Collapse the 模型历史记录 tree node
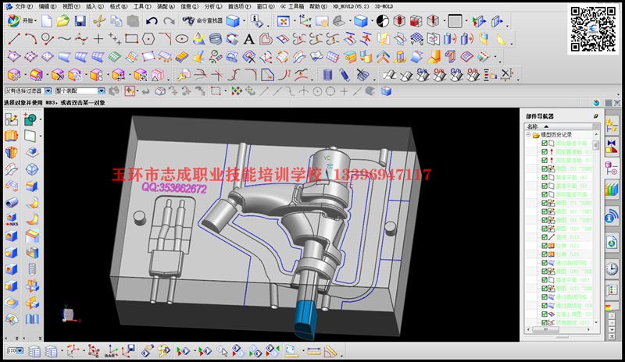The width and height of the screenshot is (625, 362). pyautogui.click(x=529, y=135)
